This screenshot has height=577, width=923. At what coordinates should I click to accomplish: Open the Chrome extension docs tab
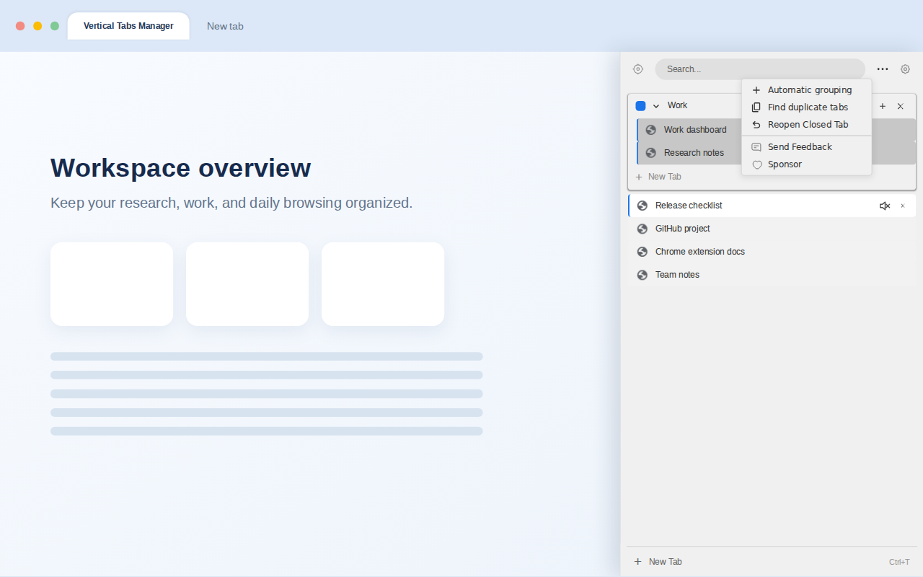[772, 252]
